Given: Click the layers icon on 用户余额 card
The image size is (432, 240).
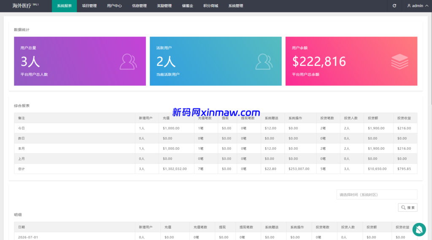Looking at the screenshot, I should pyautogui.click(x=400, y=62).
